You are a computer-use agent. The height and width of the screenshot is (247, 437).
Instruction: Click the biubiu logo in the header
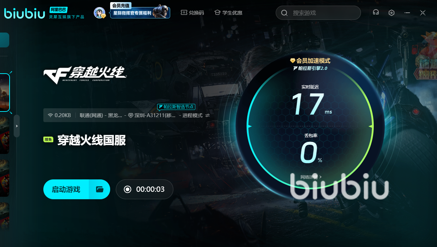coord(24,13)
